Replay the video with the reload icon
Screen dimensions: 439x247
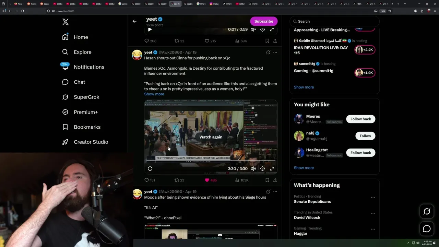pos(150,168)
